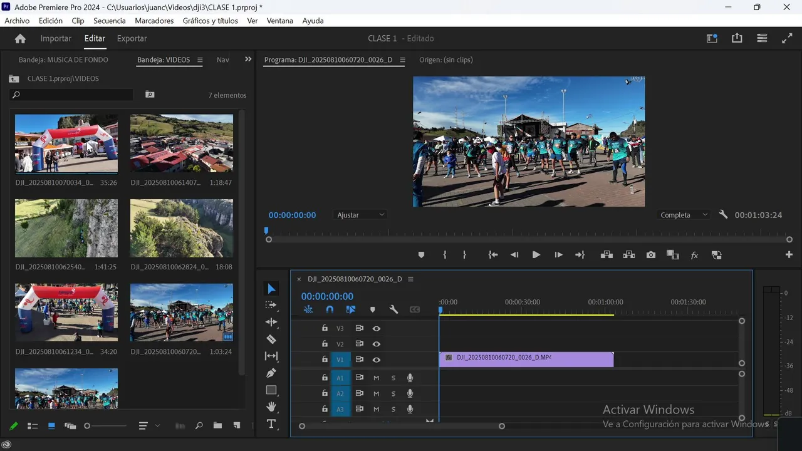
Task: Open the Secuencia menu
Action: click(110, 21)
